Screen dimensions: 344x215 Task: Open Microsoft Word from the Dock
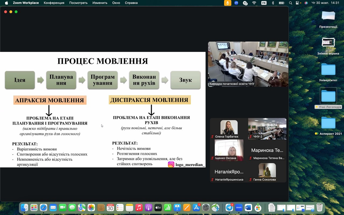coord(248,207)
